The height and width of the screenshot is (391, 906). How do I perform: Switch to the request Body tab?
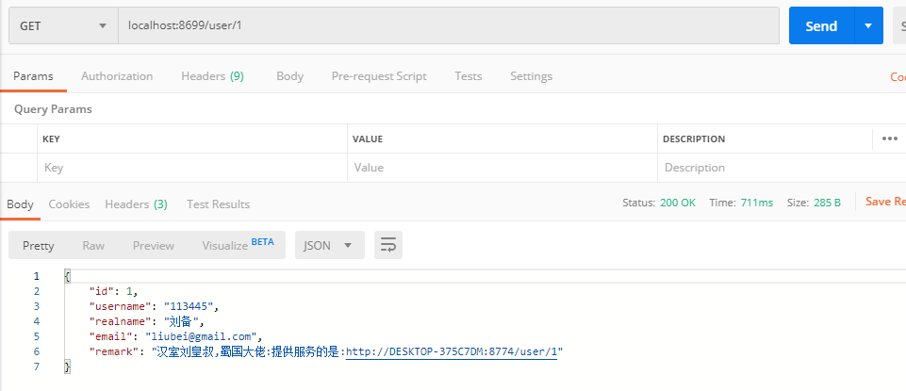click(290, 76)
